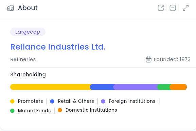Click the building icon beside About
This screenshot has height=131, width=196.
click(x=11, y=8)
